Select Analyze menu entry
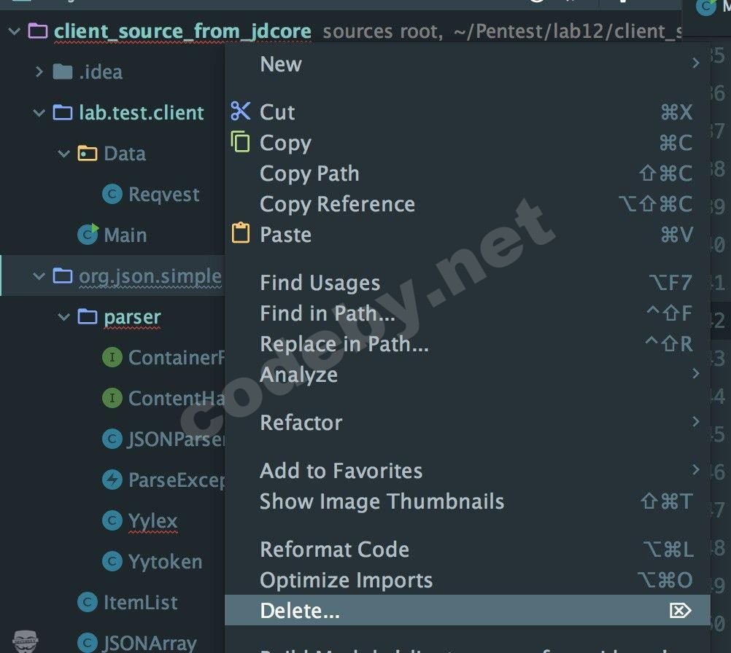 pyautogui.click(x=468, y=375)
